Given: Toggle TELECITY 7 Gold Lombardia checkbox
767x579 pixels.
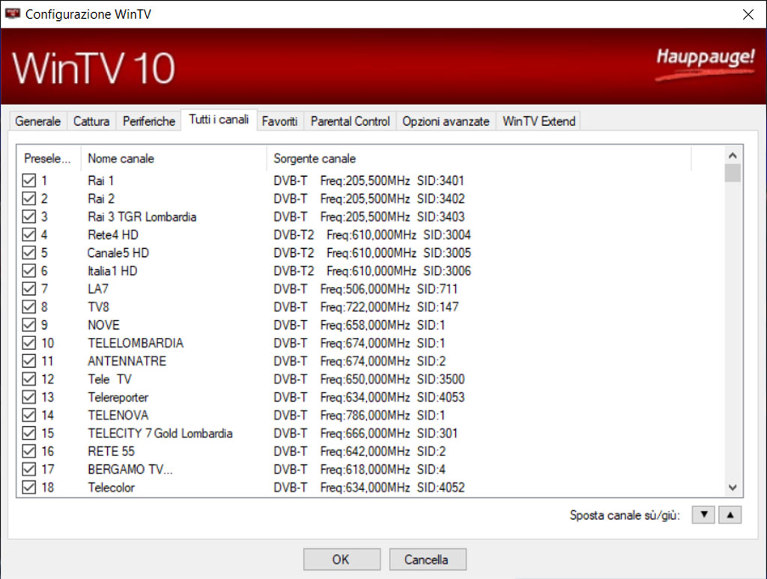Looking at the screenshot, I should point(29,433).
